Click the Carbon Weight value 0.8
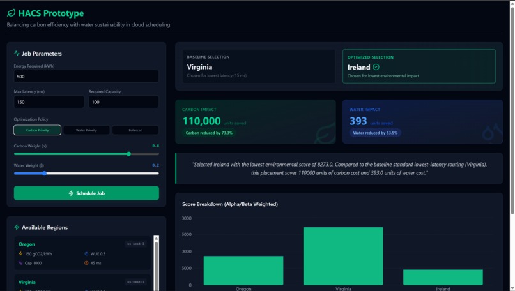 tap(155, 145)
